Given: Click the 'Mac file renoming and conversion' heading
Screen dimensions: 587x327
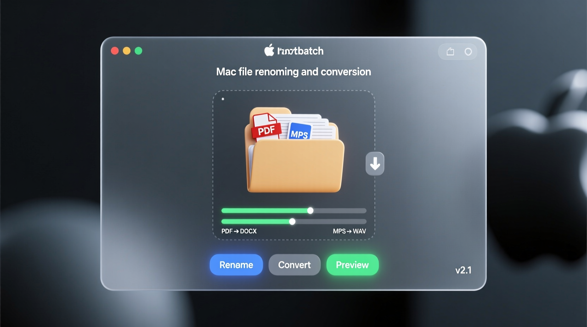Looking at the screenshot, I should click(293, 72).
